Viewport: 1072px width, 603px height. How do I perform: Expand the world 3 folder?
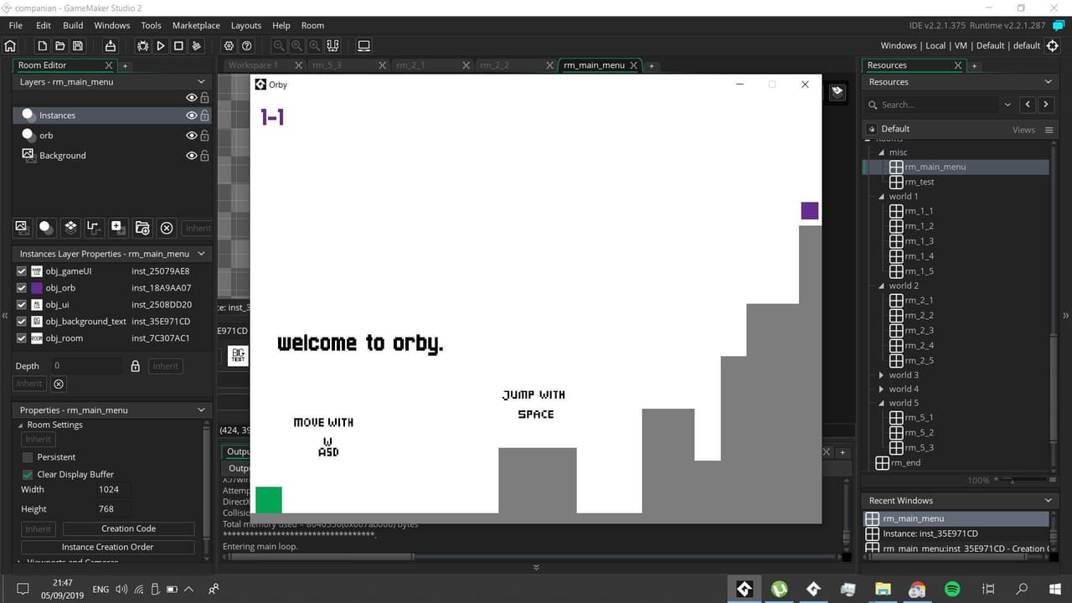pos(882,375)
